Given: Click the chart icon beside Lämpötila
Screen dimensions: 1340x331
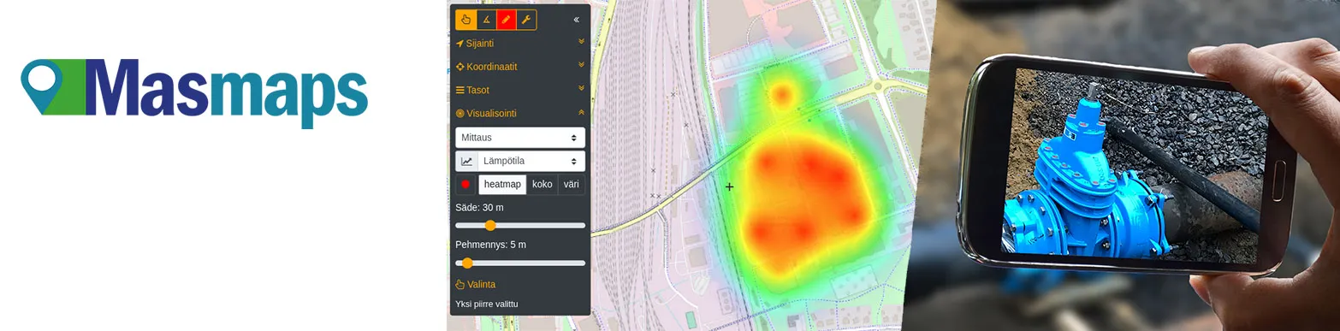Looking at the screenshot, I should click(x=466, y=161).
